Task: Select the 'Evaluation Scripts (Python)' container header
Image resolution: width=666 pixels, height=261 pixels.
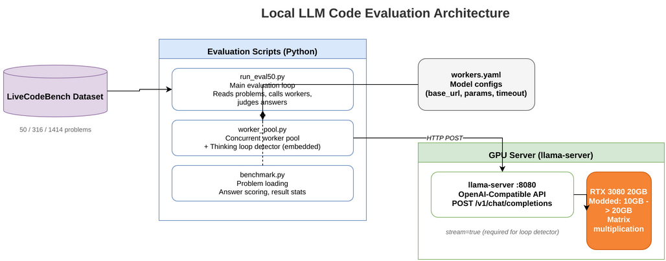Action: (x=262, y=49)
